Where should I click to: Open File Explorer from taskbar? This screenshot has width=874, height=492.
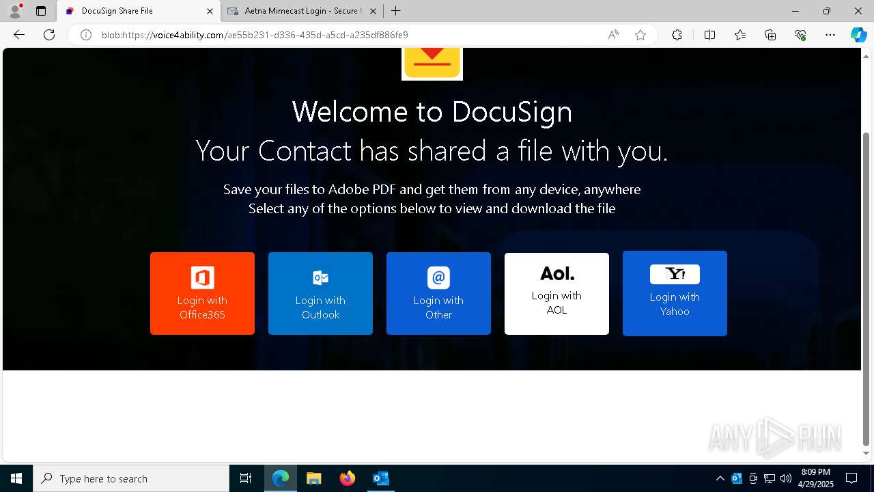point(314,478)
